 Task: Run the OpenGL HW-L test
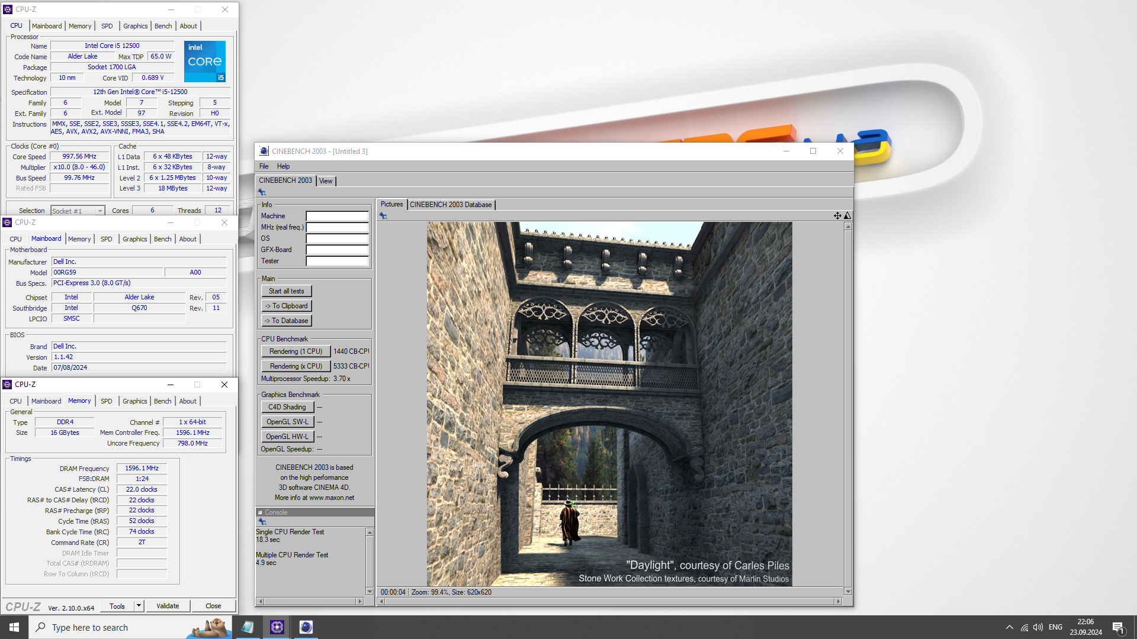tap(287, 437)
